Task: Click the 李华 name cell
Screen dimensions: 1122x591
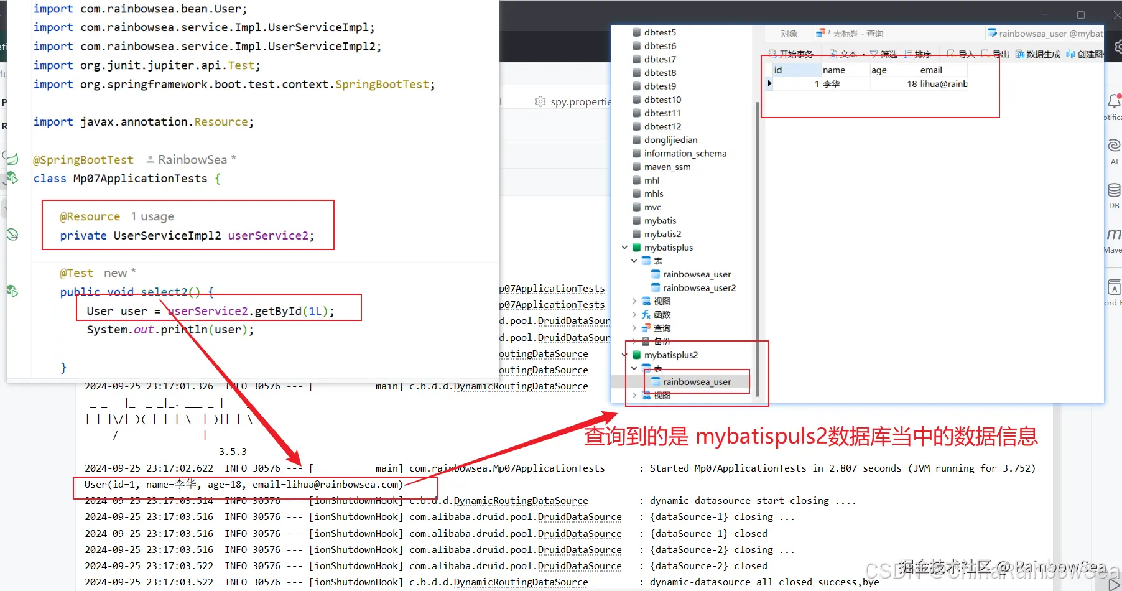Action: pos(845,84)
